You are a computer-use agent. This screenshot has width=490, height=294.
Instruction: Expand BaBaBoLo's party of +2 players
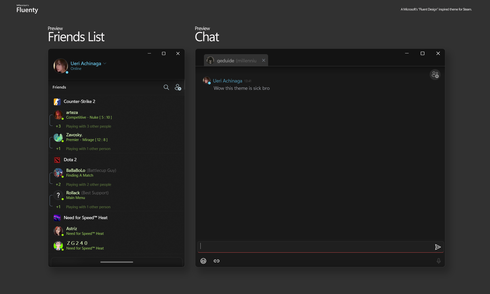pyautogui.click(x=58, y=185)
